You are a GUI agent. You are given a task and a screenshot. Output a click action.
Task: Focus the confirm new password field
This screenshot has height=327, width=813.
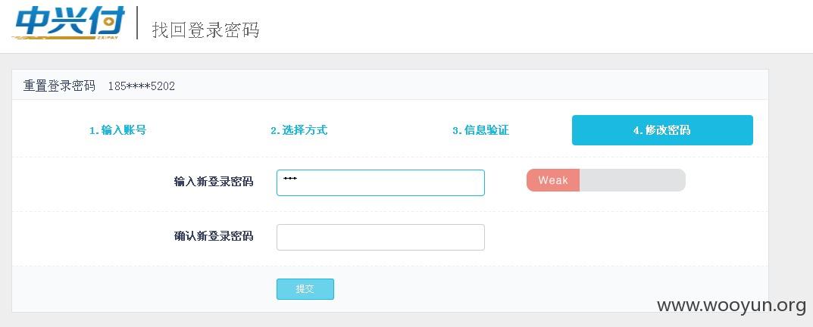tap(380, 238)
